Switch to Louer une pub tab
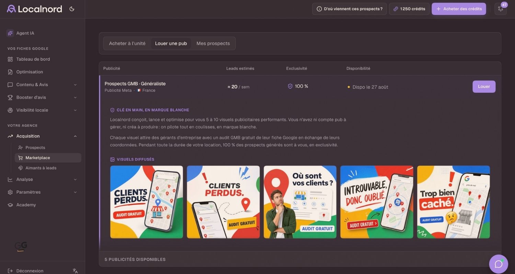 point(171,43)
